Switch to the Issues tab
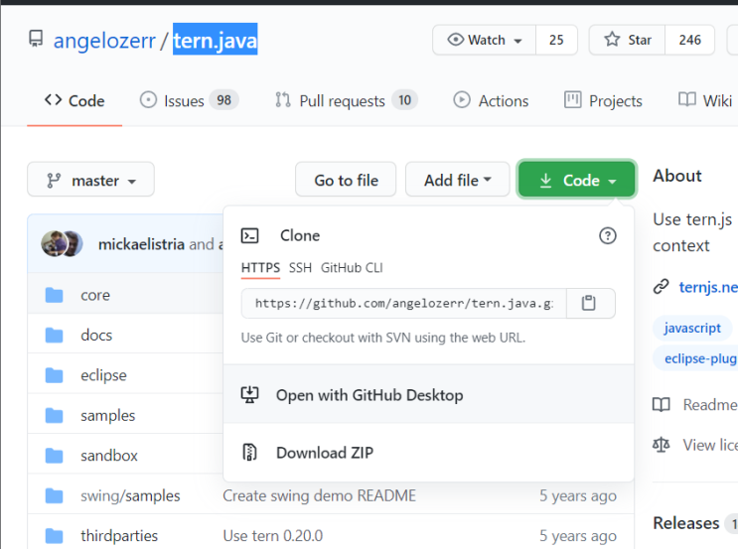This screenshot has height=549, width=738. [x=189, y=100]
